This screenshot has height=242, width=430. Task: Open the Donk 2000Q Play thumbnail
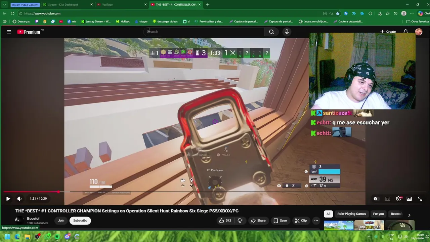coord(369,225)
